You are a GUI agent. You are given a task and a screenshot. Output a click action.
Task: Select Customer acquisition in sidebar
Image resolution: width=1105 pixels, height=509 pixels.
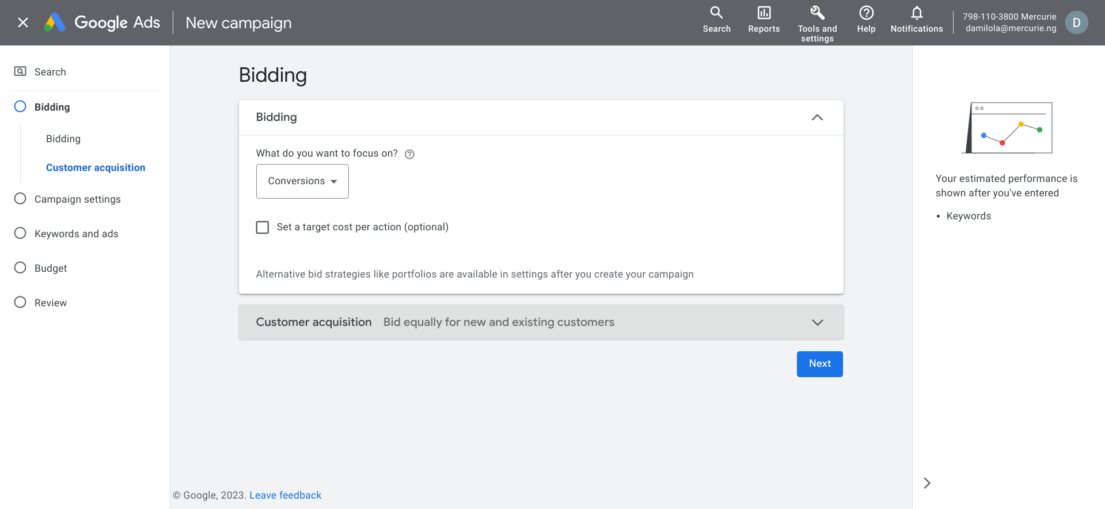coord(96,168)
